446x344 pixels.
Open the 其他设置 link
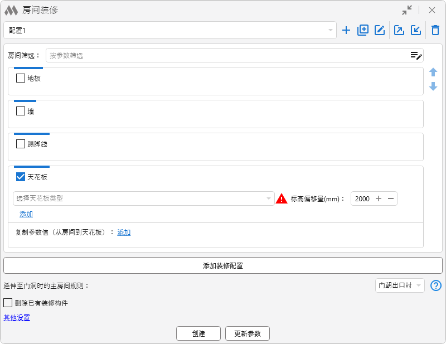pyautogui.click(x=17, y=318)
